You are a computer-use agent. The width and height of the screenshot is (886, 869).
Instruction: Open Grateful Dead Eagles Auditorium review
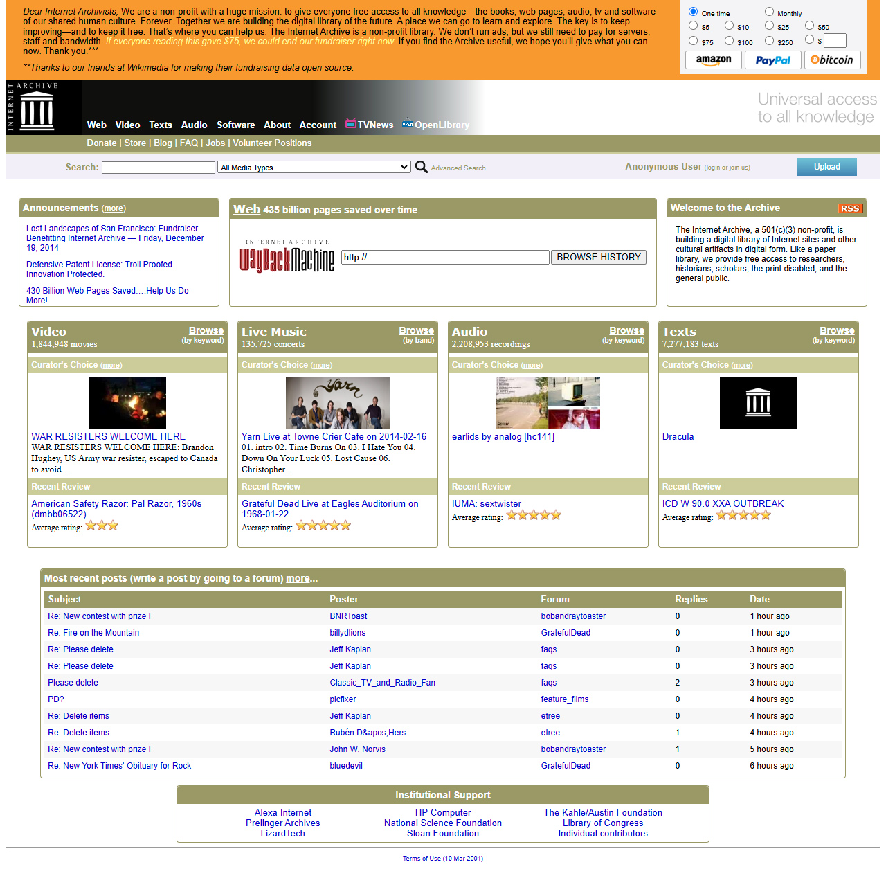(x=330, y=509)
